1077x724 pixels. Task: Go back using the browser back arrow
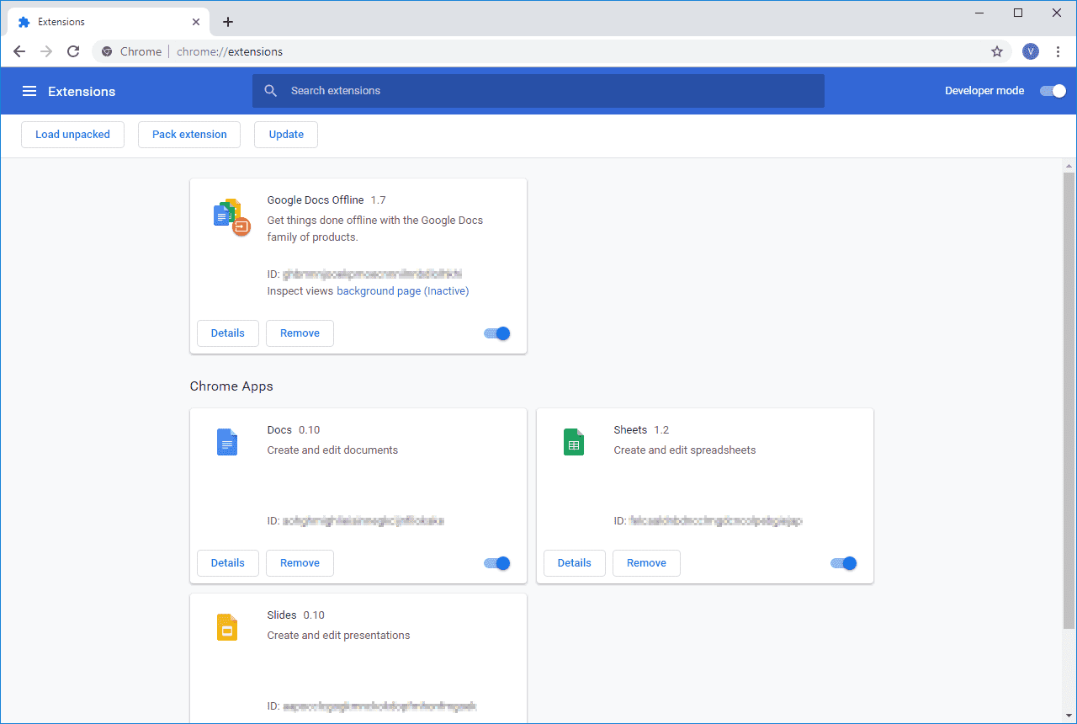[x=19, y=51]
